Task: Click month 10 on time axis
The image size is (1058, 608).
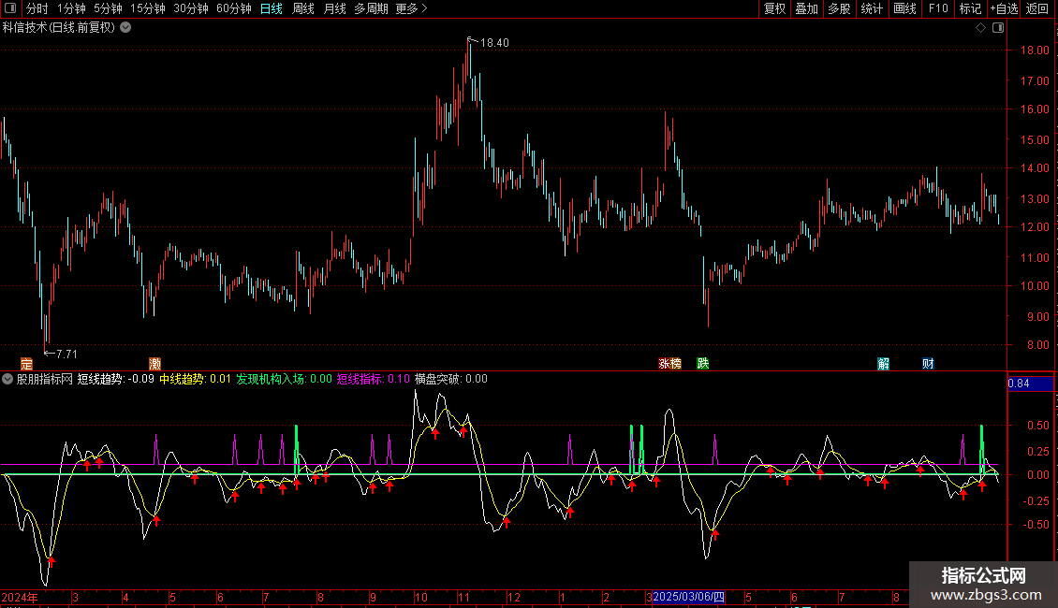Action: (421, 597)
